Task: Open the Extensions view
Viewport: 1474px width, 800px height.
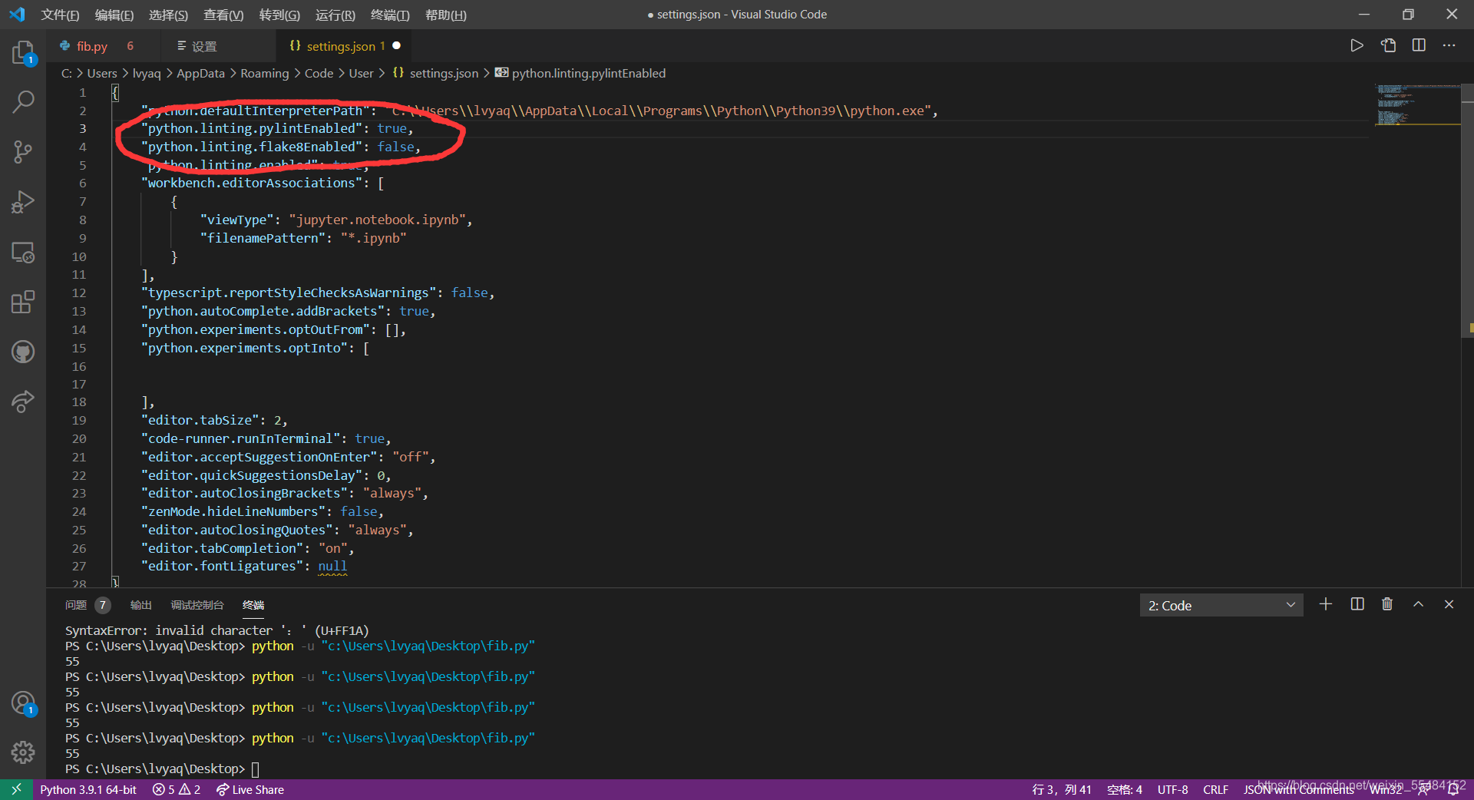Action: point(23,302)
